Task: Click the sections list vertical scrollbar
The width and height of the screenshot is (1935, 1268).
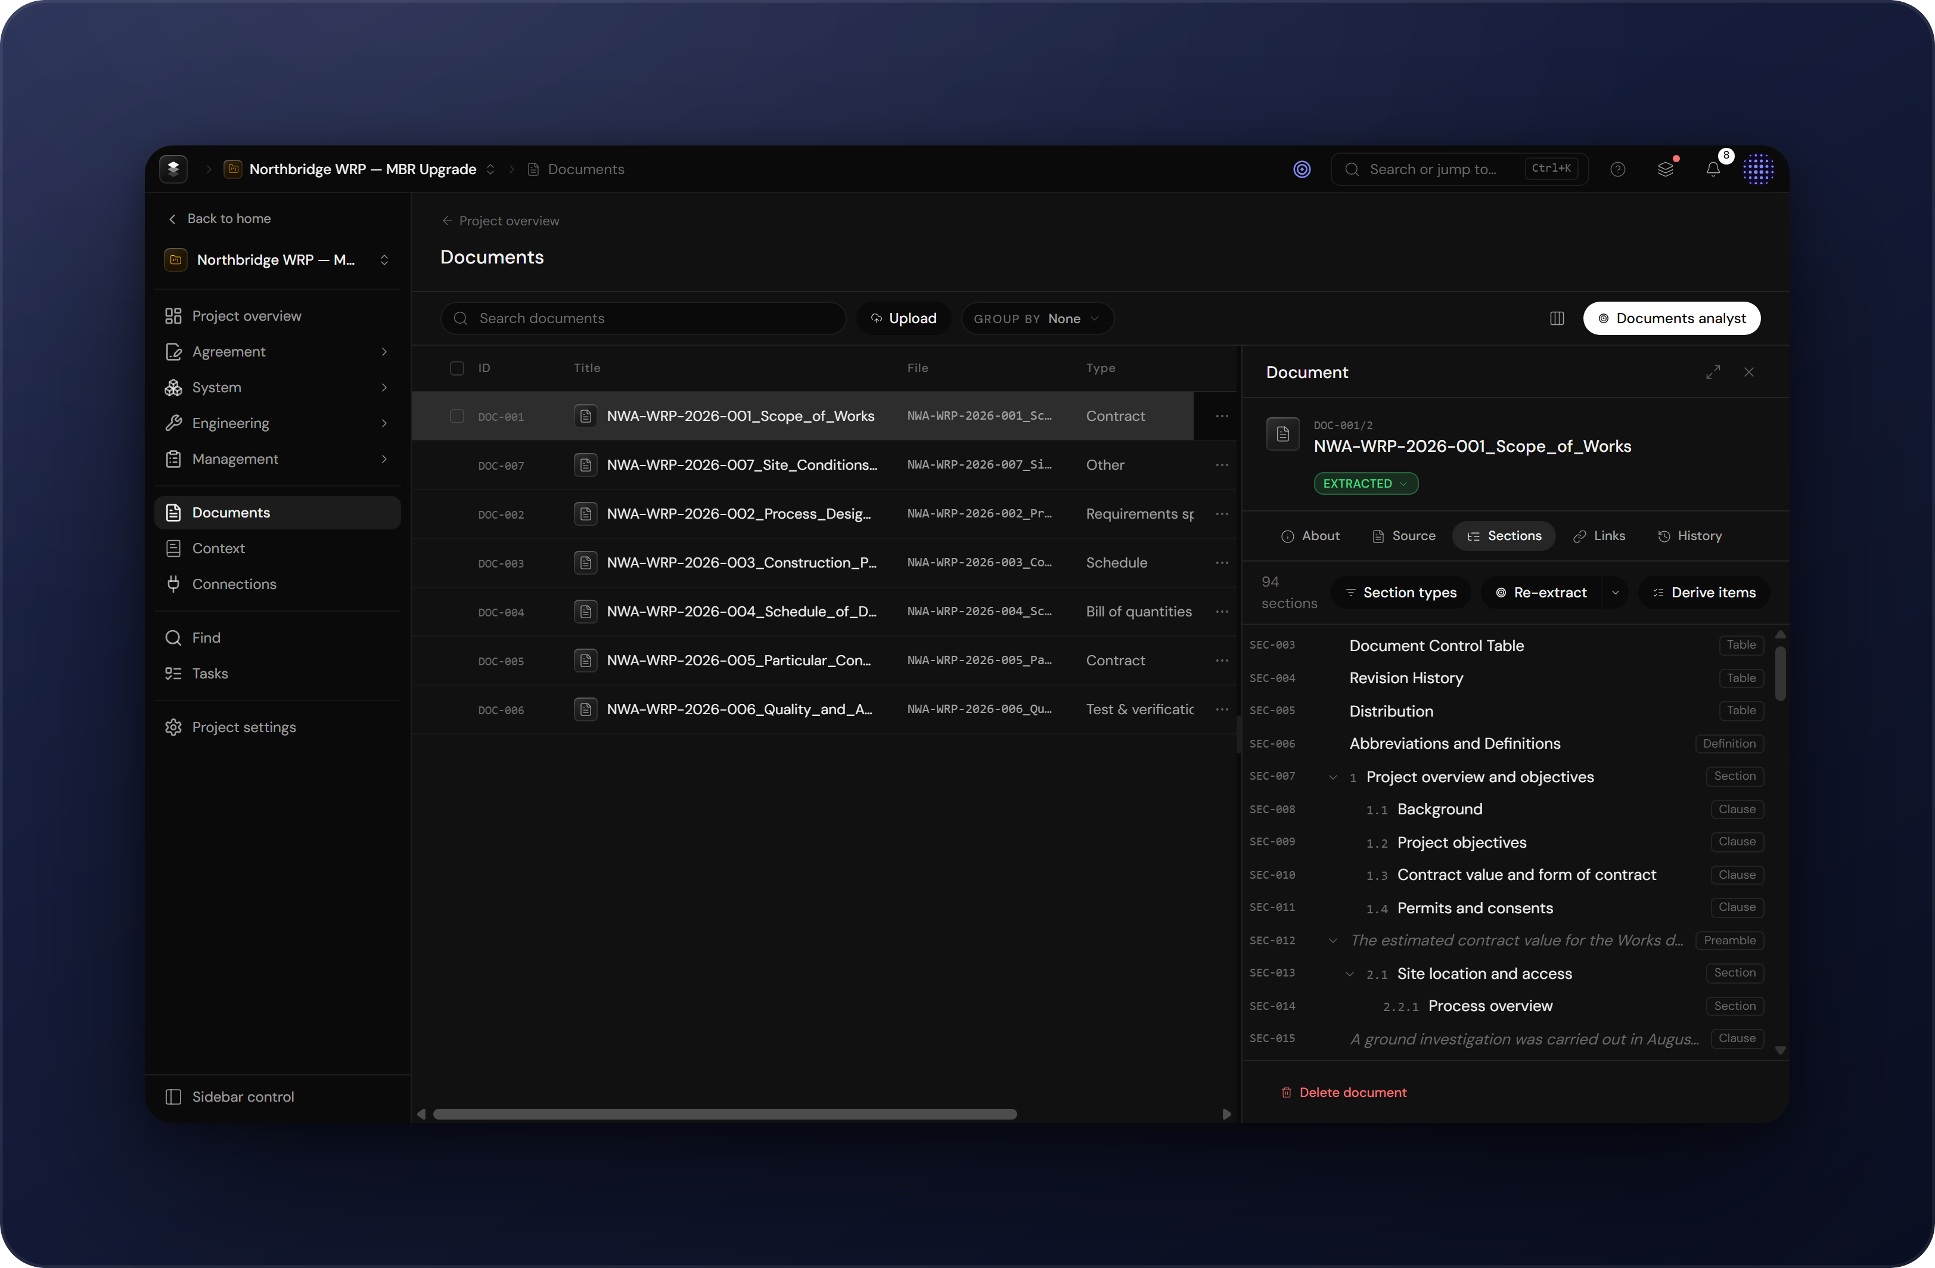Action: [x=1781, y=674]
